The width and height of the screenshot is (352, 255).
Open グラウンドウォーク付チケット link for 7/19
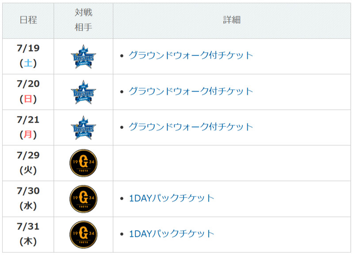tap(191, 55)
